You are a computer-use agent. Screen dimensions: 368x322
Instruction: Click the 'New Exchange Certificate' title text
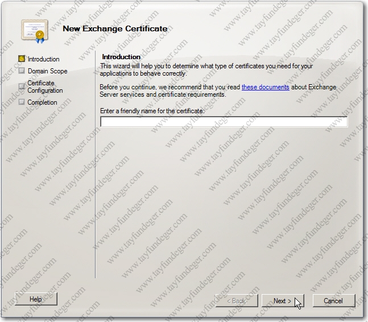point(115,28)
